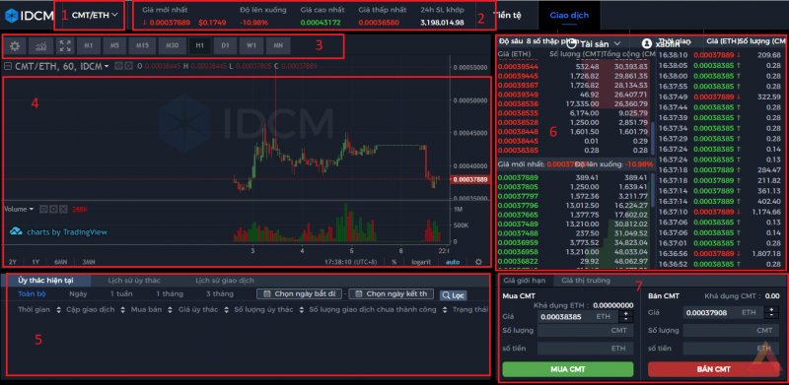Click the Lọc filter search button
Image resolution: width=789 pixels, height=385 pixels.
point(454,295)
